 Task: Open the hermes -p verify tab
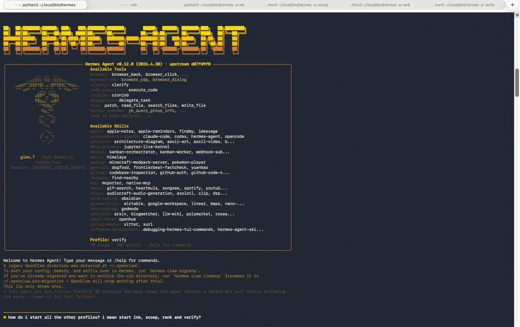(x=463, y=5)
